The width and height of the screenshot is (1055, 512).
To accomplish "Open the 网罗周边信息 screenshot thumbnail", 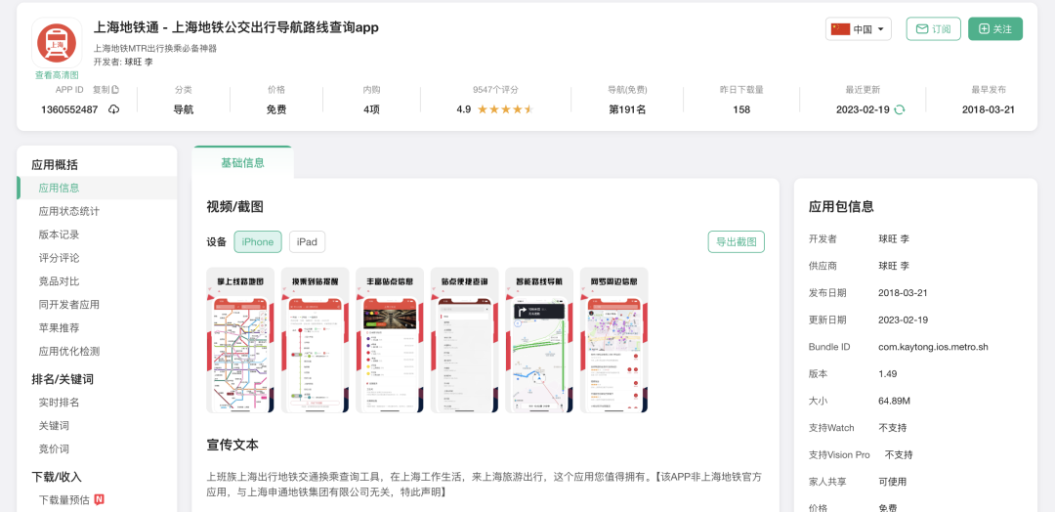I will [x=613, y=340].
